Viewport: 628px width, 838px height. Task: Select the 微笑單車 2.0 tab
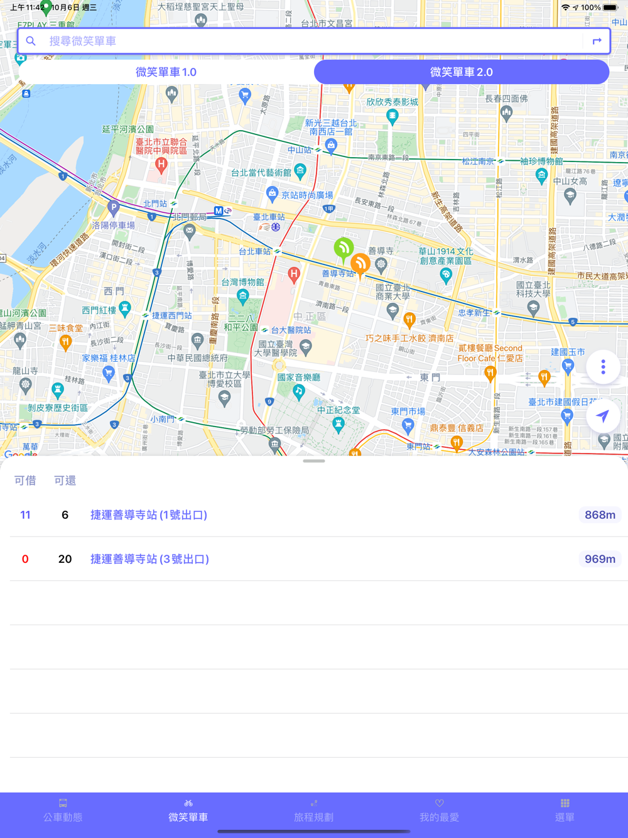click(462, 72)
